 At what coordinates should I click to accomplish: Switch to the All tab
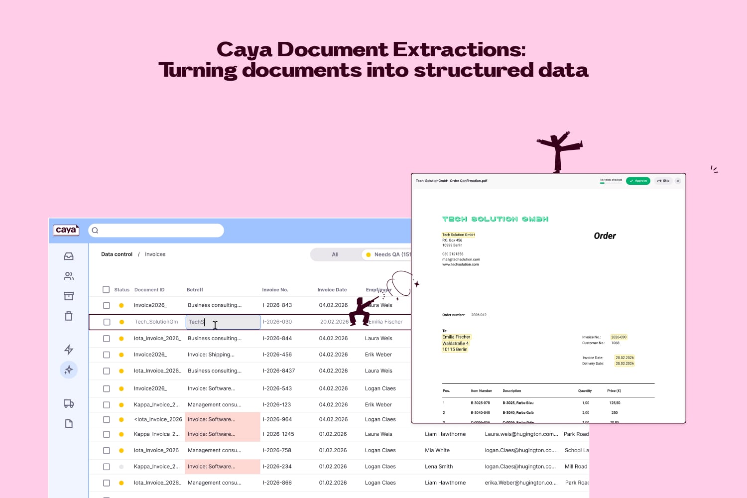335,254
